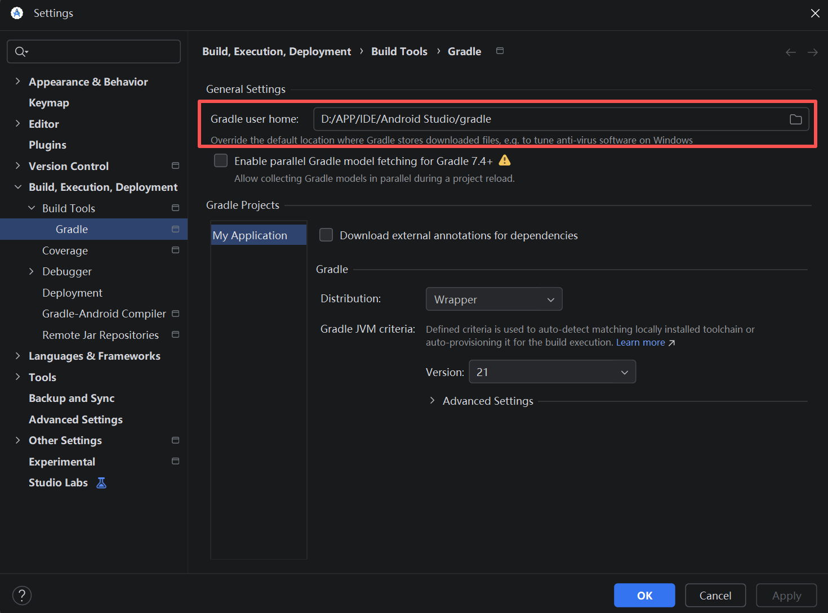The image size is (828, 613).
Task: Open the help question mark
Action: [22, 595]
